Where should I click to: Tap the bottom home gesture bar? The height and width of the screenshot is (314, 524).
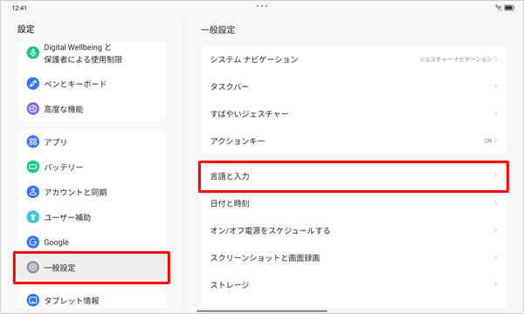262,311
